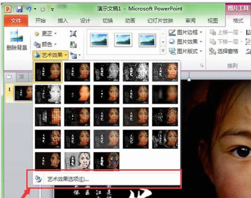This screenshot has width=251, height=198.
Task: Open the 图片边框 picture border dropdown
Action: 185,33
